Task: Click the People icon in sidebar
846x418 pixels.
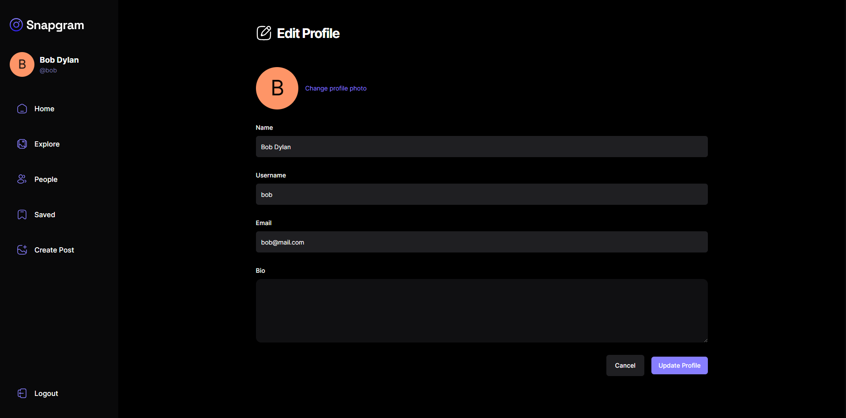Action: click(x=22, y=179)
